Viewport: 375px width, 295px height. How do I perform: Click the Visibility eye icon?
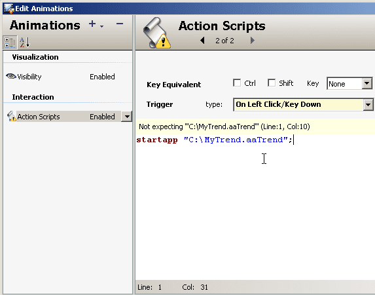(x=11, y=76)
